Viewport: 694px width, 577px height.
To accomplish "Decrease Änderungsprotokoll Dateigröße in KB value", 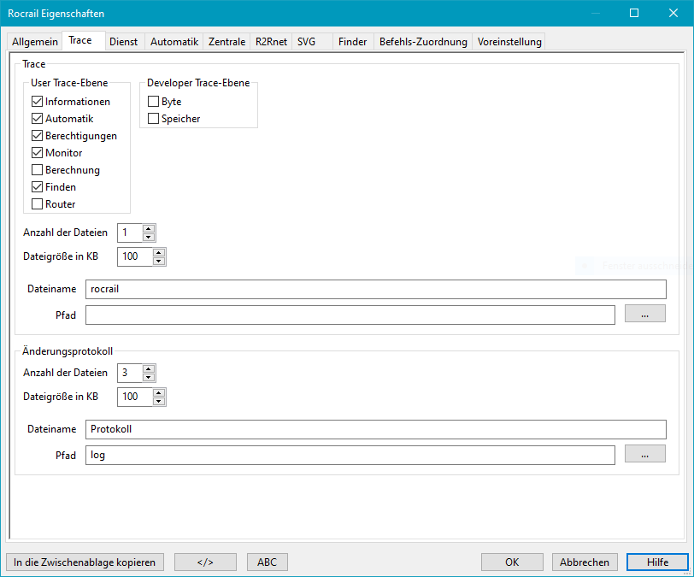I will coord(159,401).
